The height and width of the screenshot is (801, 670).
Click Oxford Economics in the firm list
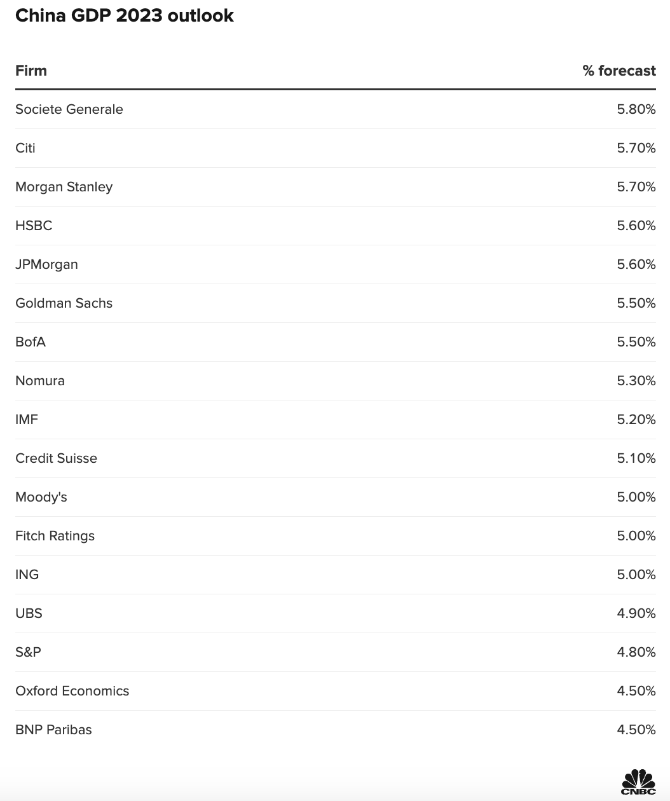click(72, 691)
